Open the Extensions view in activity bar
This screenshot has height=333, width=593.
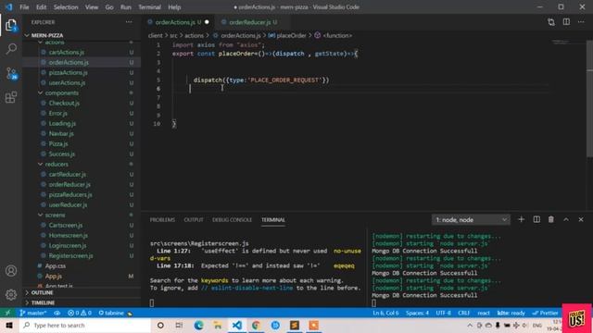(11, 97)
